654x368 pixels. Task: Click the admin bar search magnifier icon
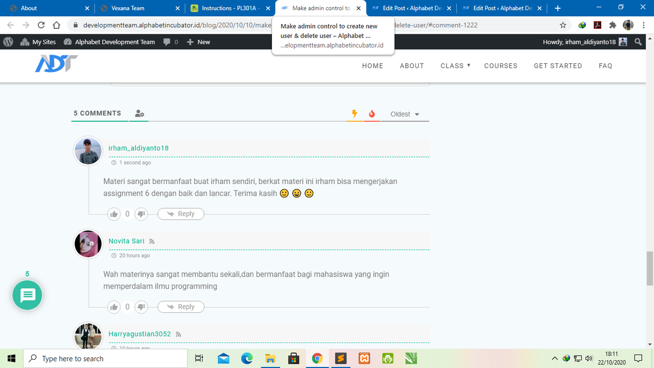638,42
